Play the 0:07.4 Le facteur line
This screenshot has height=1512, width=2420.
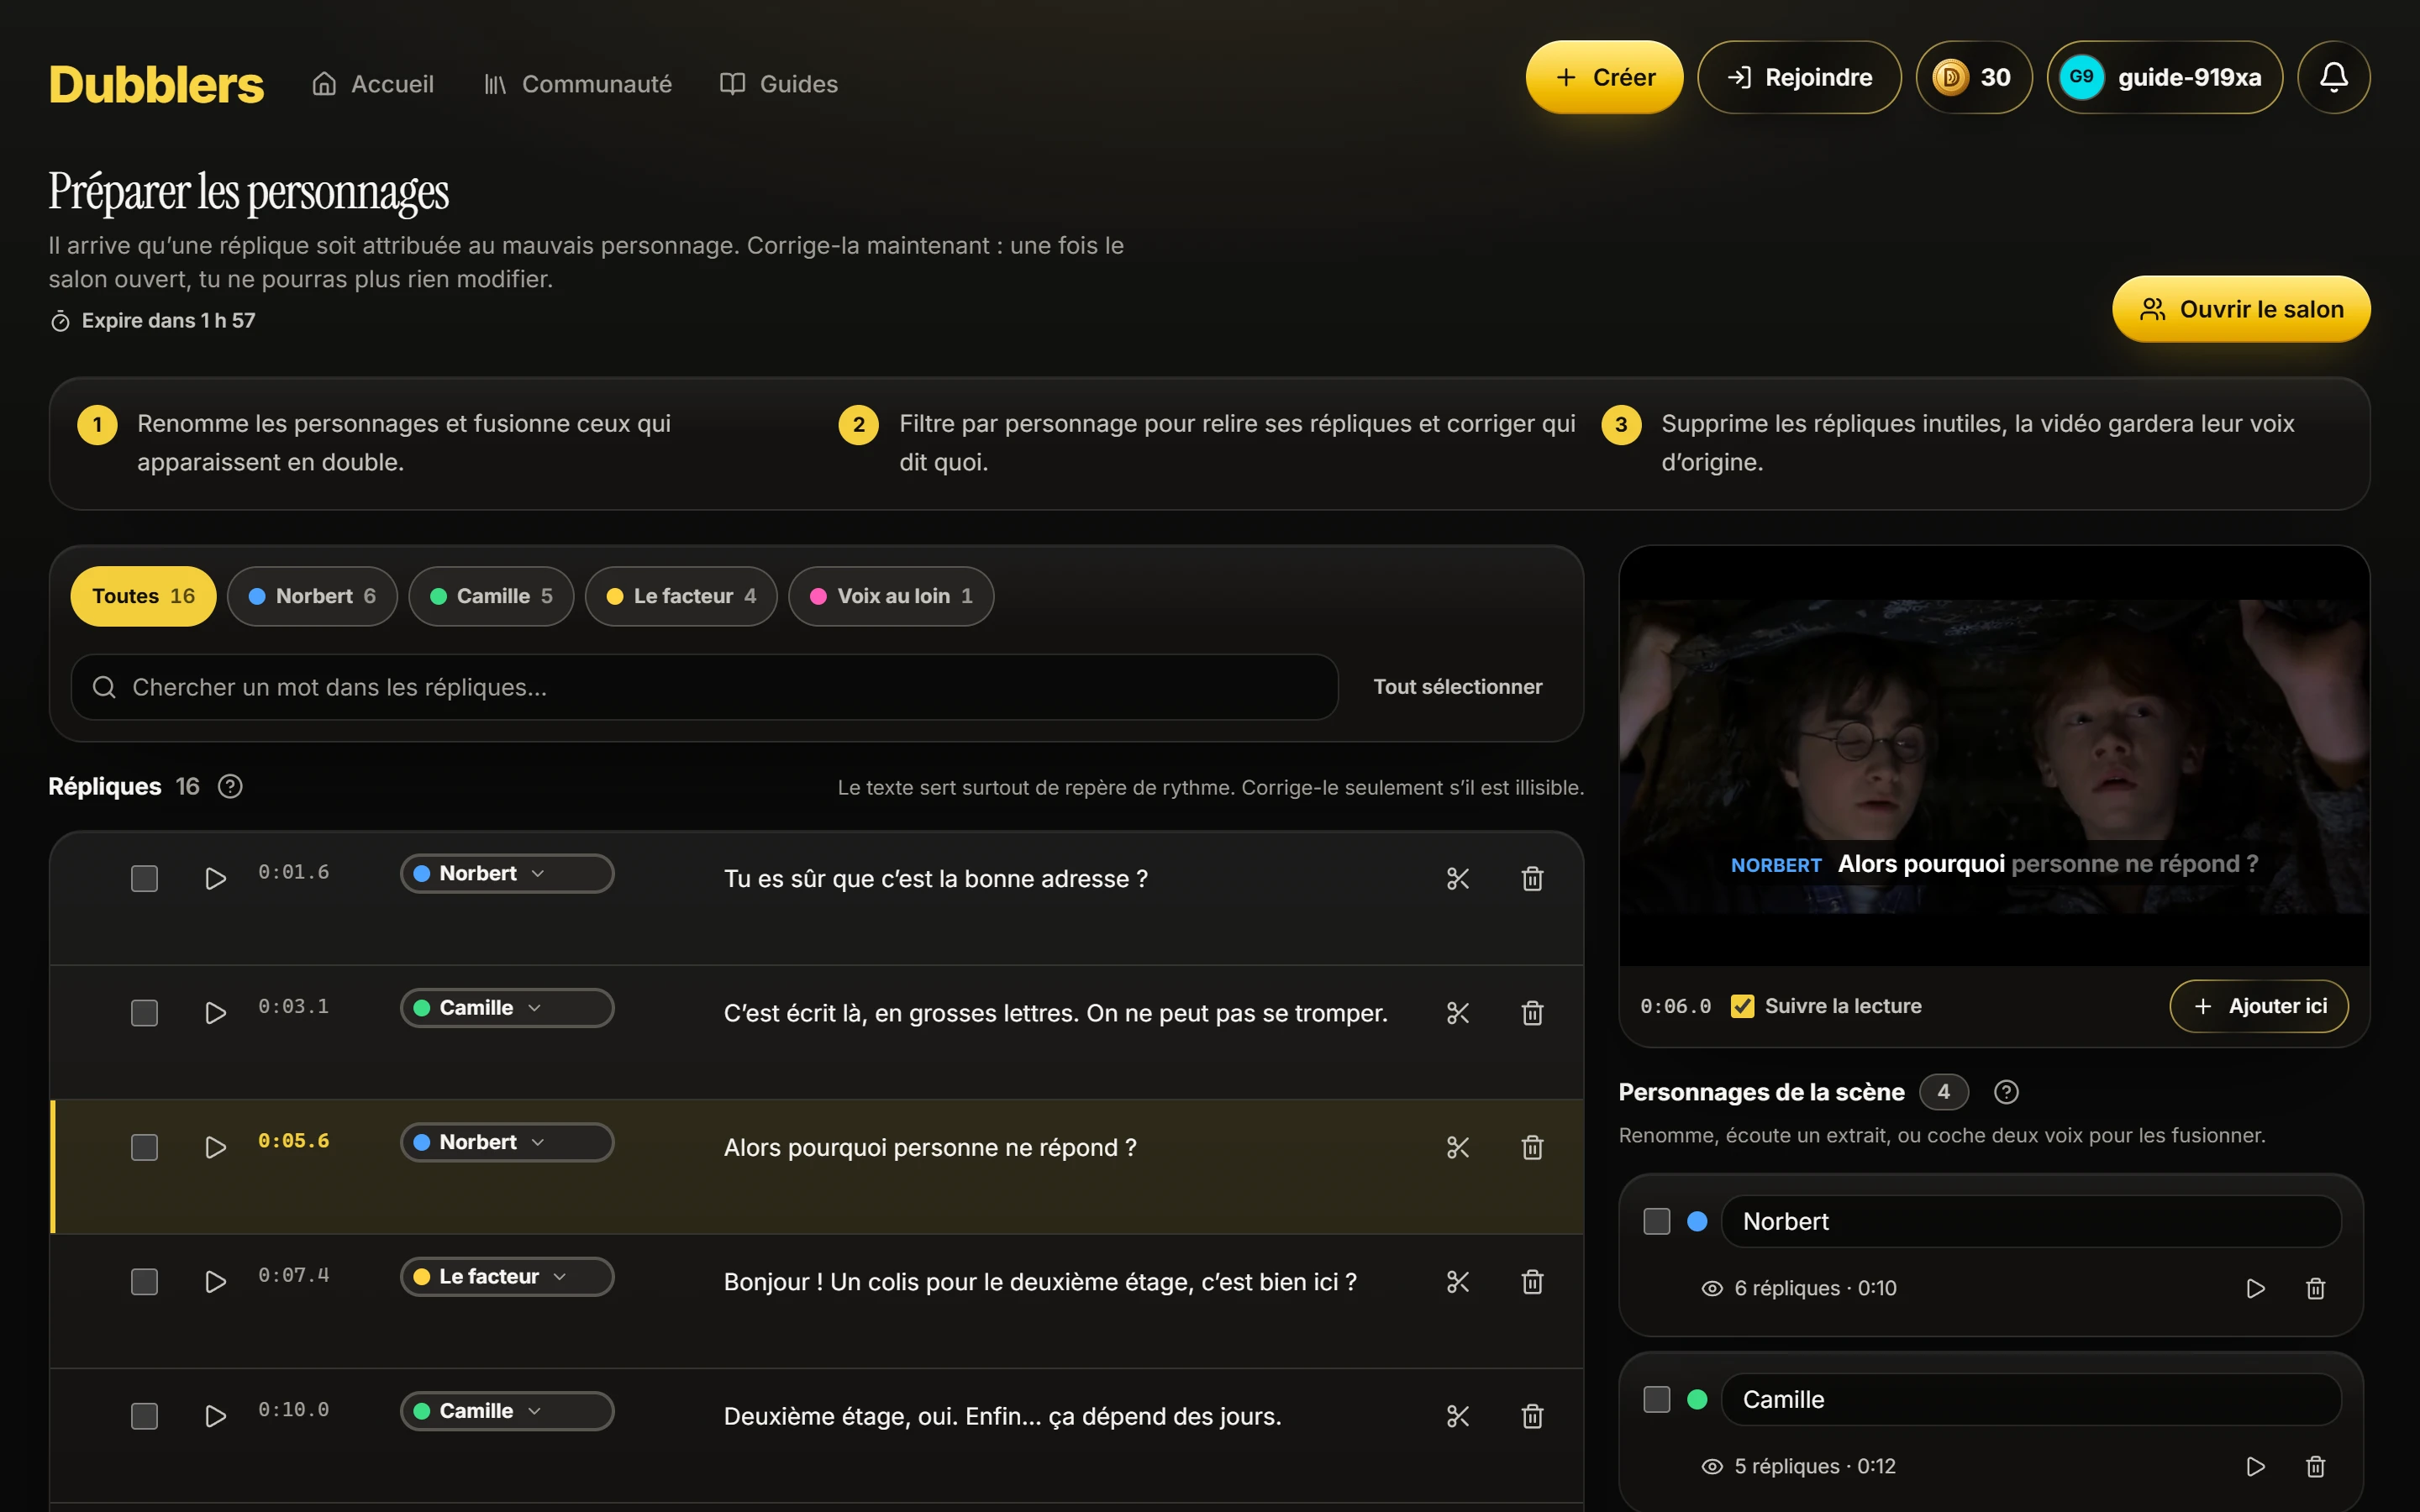point(215,1281)
